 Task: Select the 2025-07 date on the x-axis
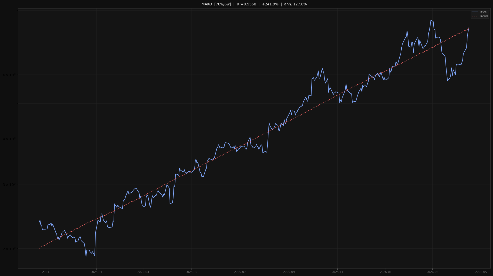point(240,272)
